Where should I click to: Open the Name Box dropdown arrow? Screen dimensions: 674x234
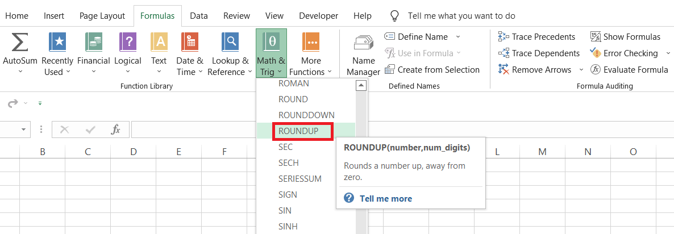23,129
